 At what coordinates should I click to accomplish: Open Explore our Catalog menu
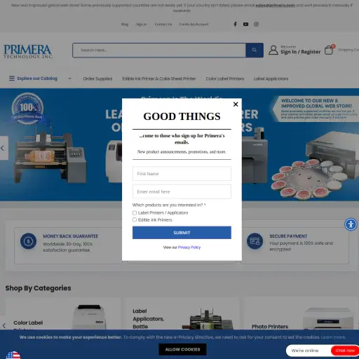37,79
